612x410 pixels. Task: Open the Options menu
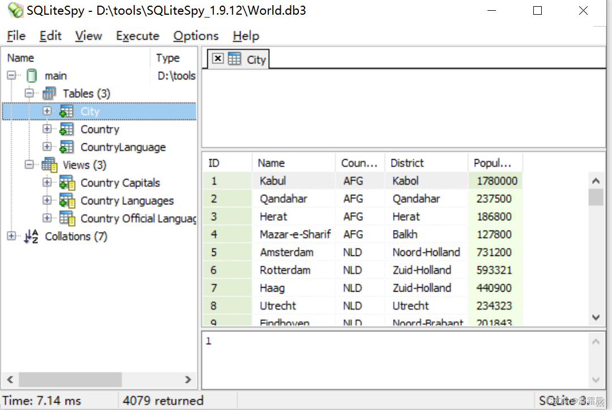pos(196,36)
